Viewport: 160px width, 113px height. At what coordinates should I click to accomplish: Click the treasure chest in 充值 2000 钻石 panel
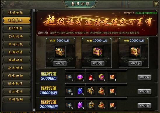[x=60, y=52]
